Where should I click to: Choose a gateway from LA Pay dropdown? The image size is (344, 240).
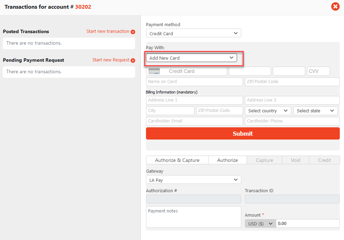tap(193, 180)
